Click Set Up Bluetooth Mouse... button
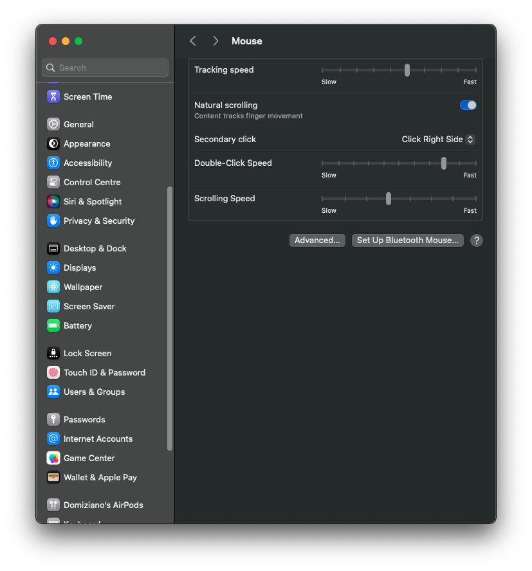 pos(407,240)
